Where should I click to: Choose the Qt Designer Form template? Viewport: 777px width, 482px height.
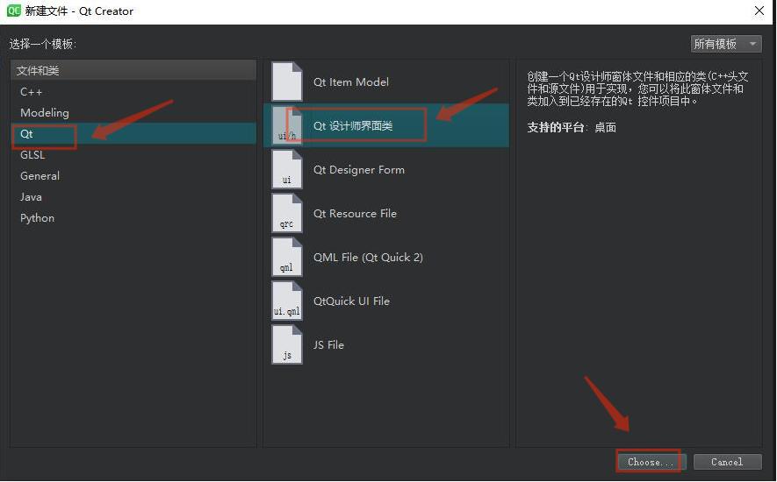[x=386, y=169]
